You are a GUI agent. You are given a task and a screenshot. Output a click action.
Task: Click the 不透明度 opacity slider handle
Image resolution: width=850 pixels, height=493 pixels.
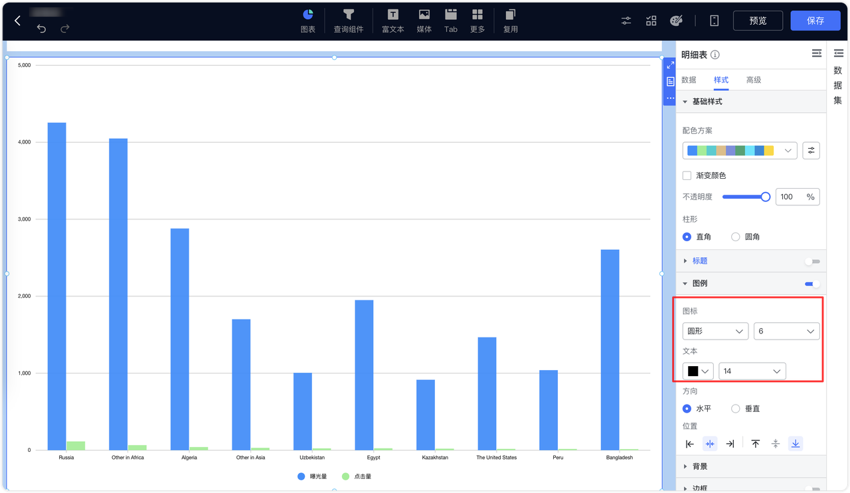coord(766,197)
